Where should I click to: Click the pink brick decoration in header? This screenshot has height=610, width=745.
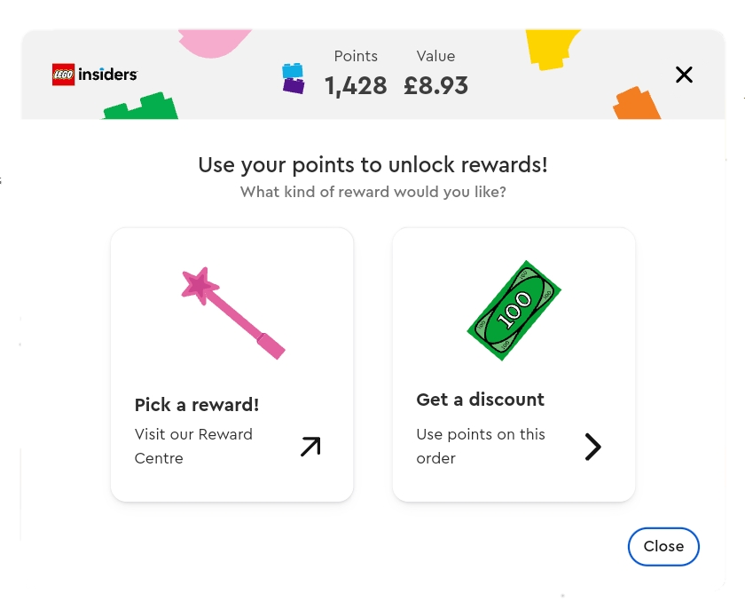[x=215, y=41]
